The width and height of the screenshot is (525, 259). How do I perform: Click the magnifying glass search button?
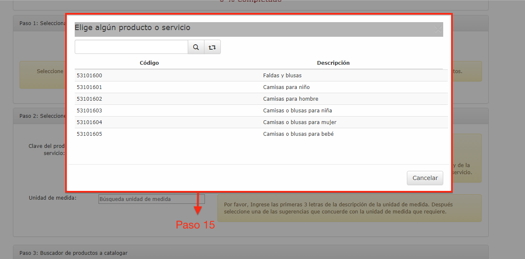(196, 47)
